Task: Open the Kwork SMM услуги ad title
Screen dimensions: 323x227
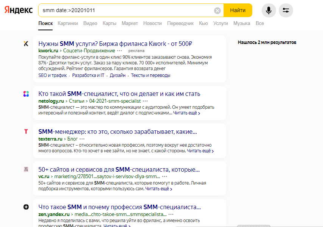Action: pyautogui.click(x=115, y=44)
